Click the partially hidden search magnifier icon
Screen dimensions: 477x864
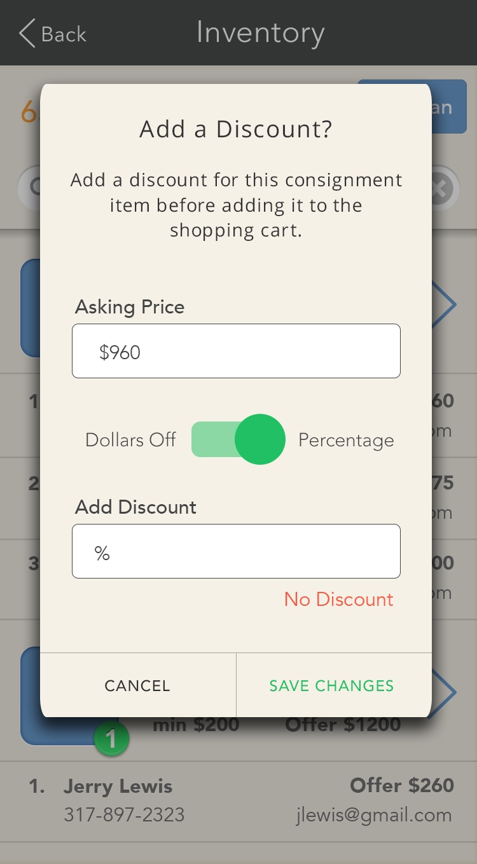click(x=29, y=187)
